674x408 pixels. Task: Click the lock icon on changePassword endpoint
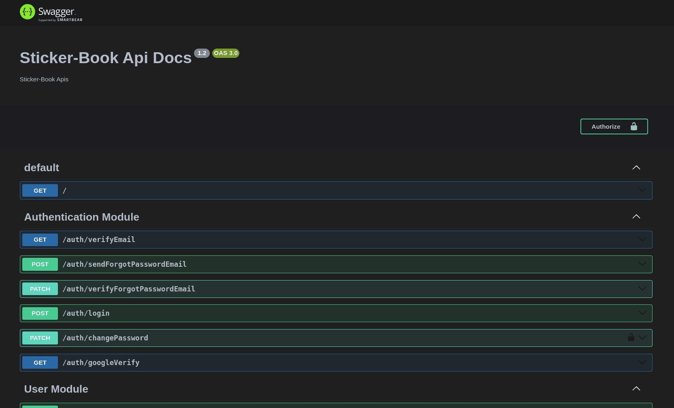[x=631, y=338]
